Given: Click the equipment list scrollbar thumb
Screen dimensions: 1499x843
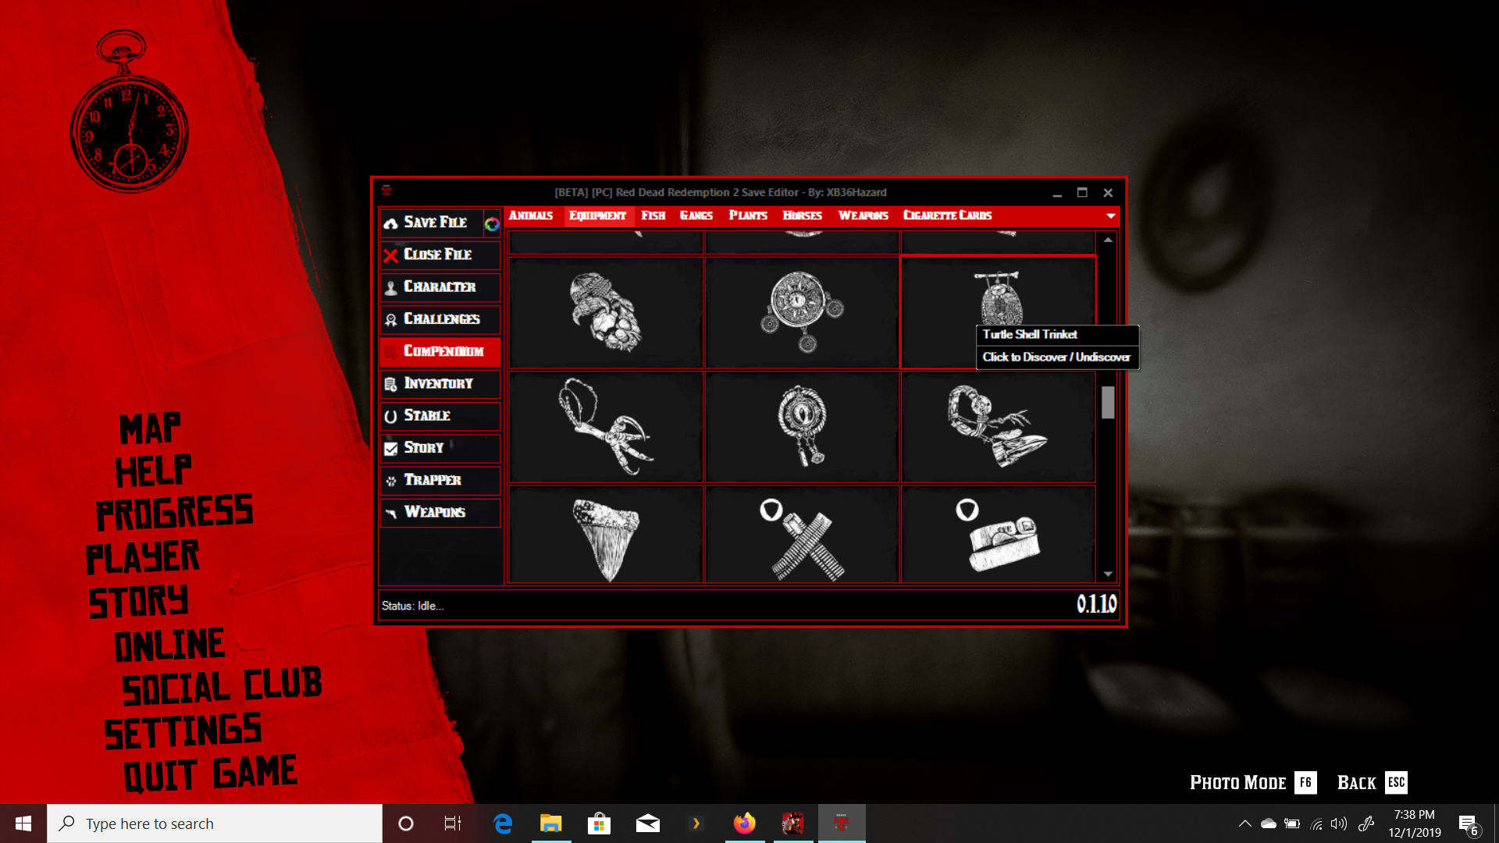Looking at the screenshot, I should [1108, 403].
